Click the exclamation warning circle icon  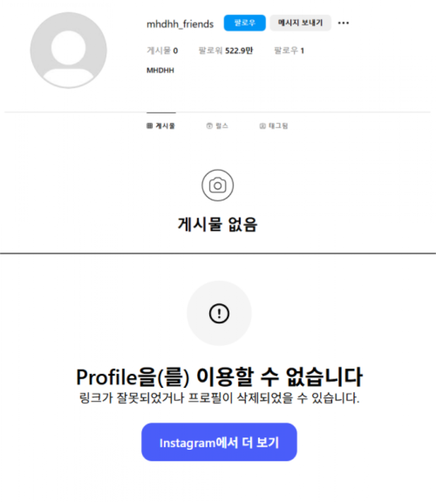219,313
